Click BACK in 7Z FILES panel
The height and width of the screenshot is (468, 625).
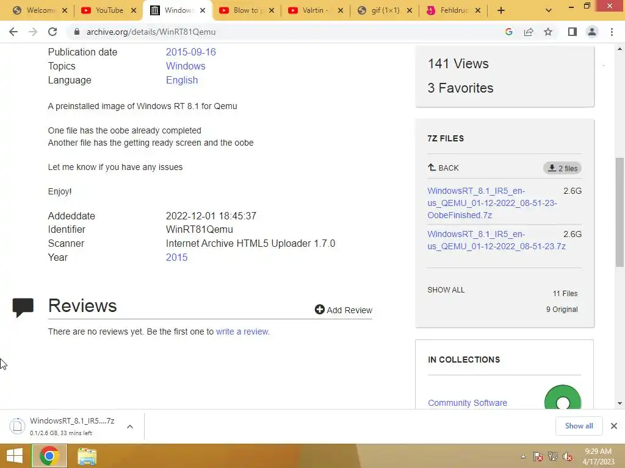click(x=443, y=168)
